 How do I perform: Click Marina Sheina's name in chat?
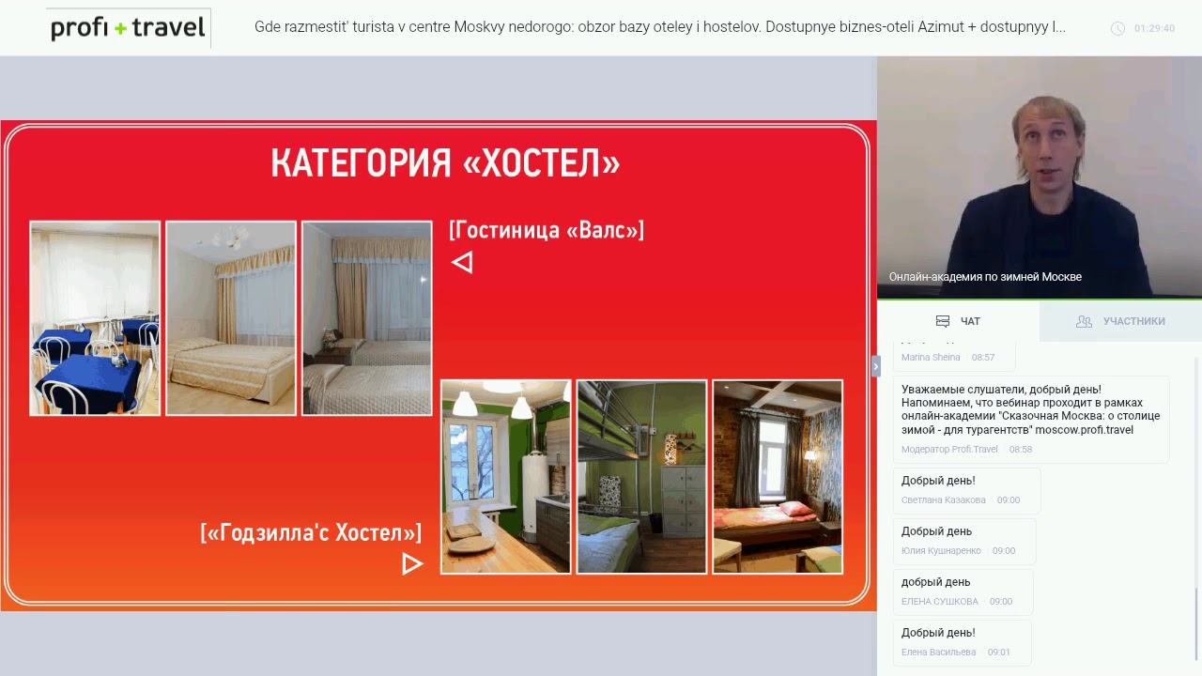[x=931, y=358]
